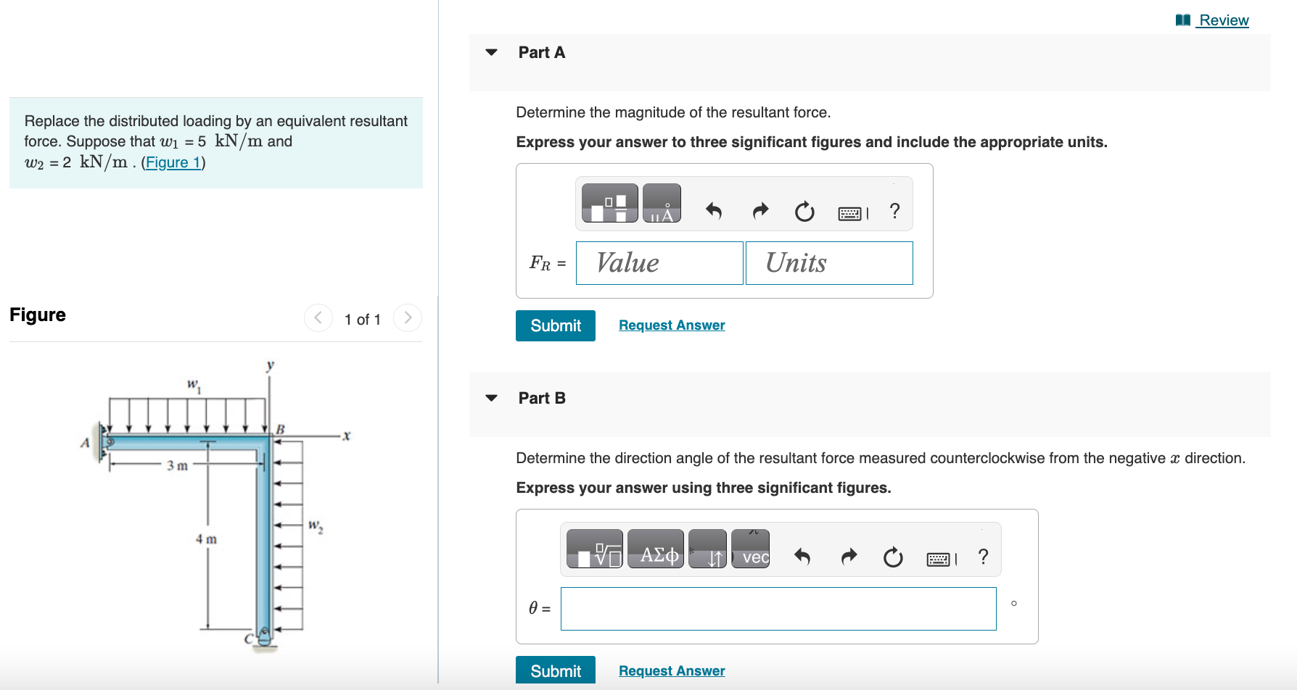Viewport: 1297px width, 690px height.
Task: Click the undo icon in Part A answer toolbar
Action: tap(714, 211)
